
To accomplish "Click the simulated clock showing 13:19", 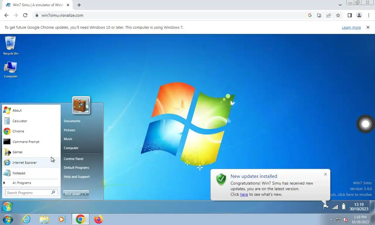I will 359,207.
